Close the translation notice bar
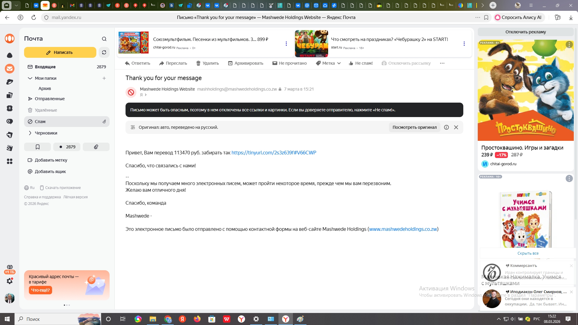This screenshot has width=578, height=325. [456, 127]
